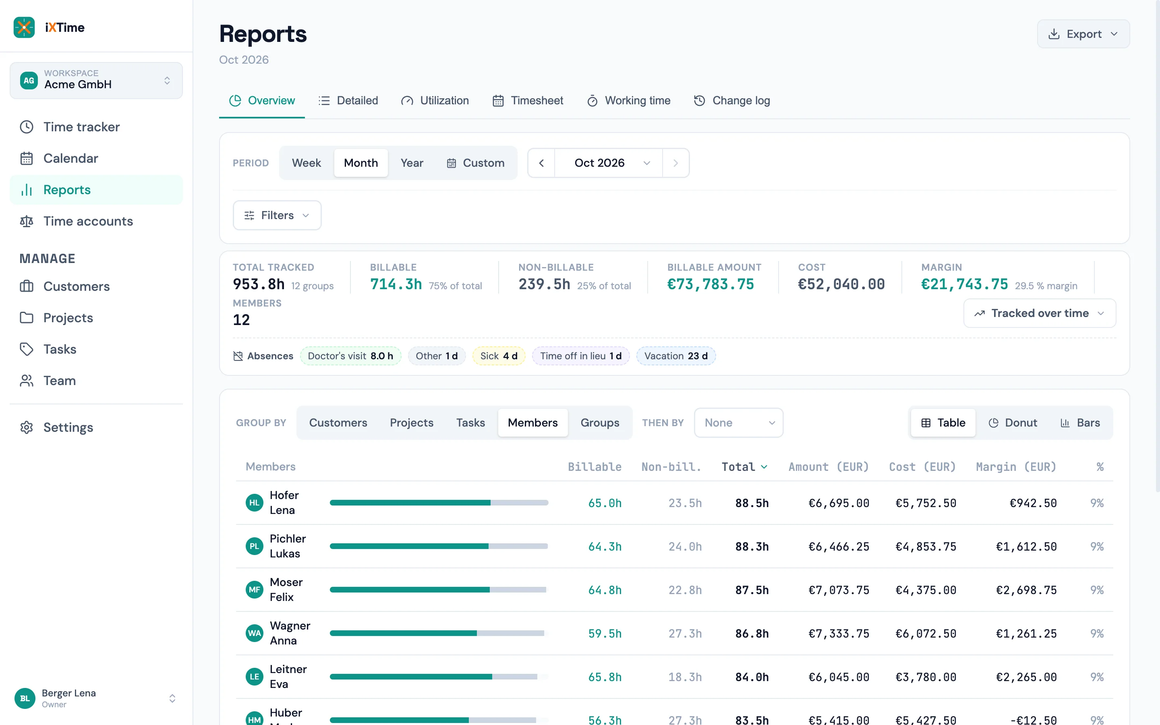Click the Export download icon
The image size is (1160, 725).
tap(1054, 34)
